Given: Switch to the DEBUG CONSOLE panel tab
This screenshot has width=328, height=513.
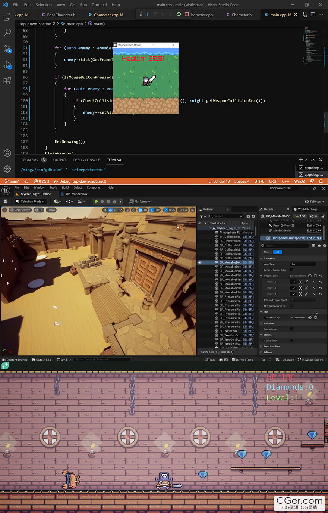Looking at the screenshot, I should [86, 160].
